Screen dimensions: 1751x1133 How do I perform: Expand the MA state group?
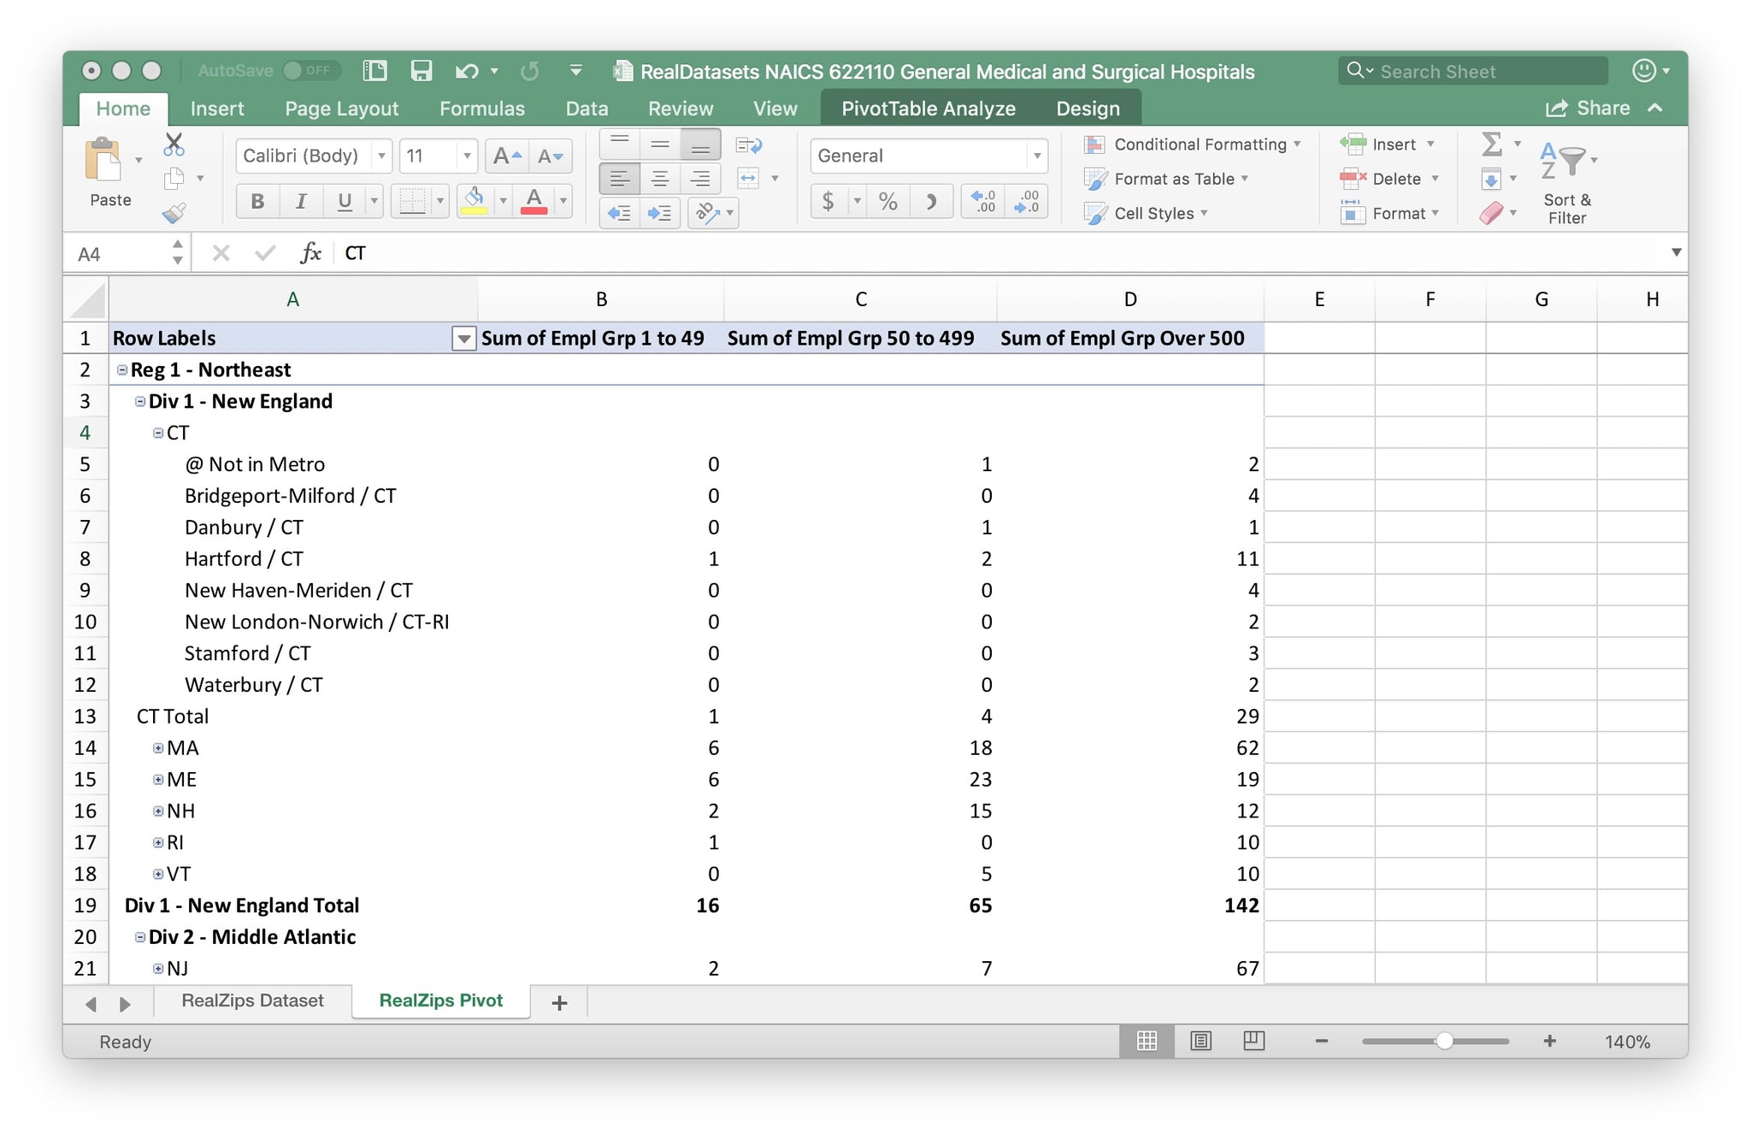point(158,748)
